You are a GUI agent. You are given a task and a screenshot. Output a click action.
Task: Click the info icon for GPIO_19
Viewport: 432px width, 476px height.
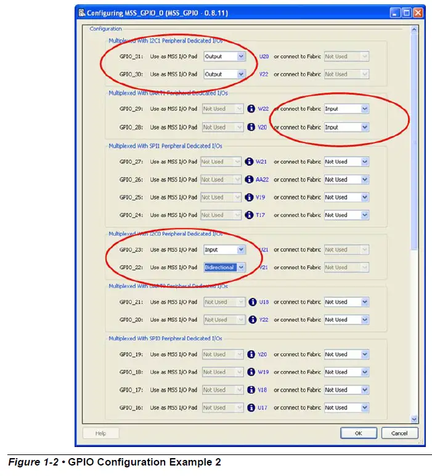[x=251, y=355]
